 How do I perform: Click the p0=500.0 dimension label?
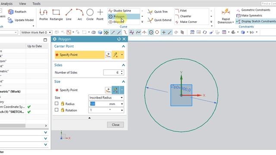(x=181, y=88)
